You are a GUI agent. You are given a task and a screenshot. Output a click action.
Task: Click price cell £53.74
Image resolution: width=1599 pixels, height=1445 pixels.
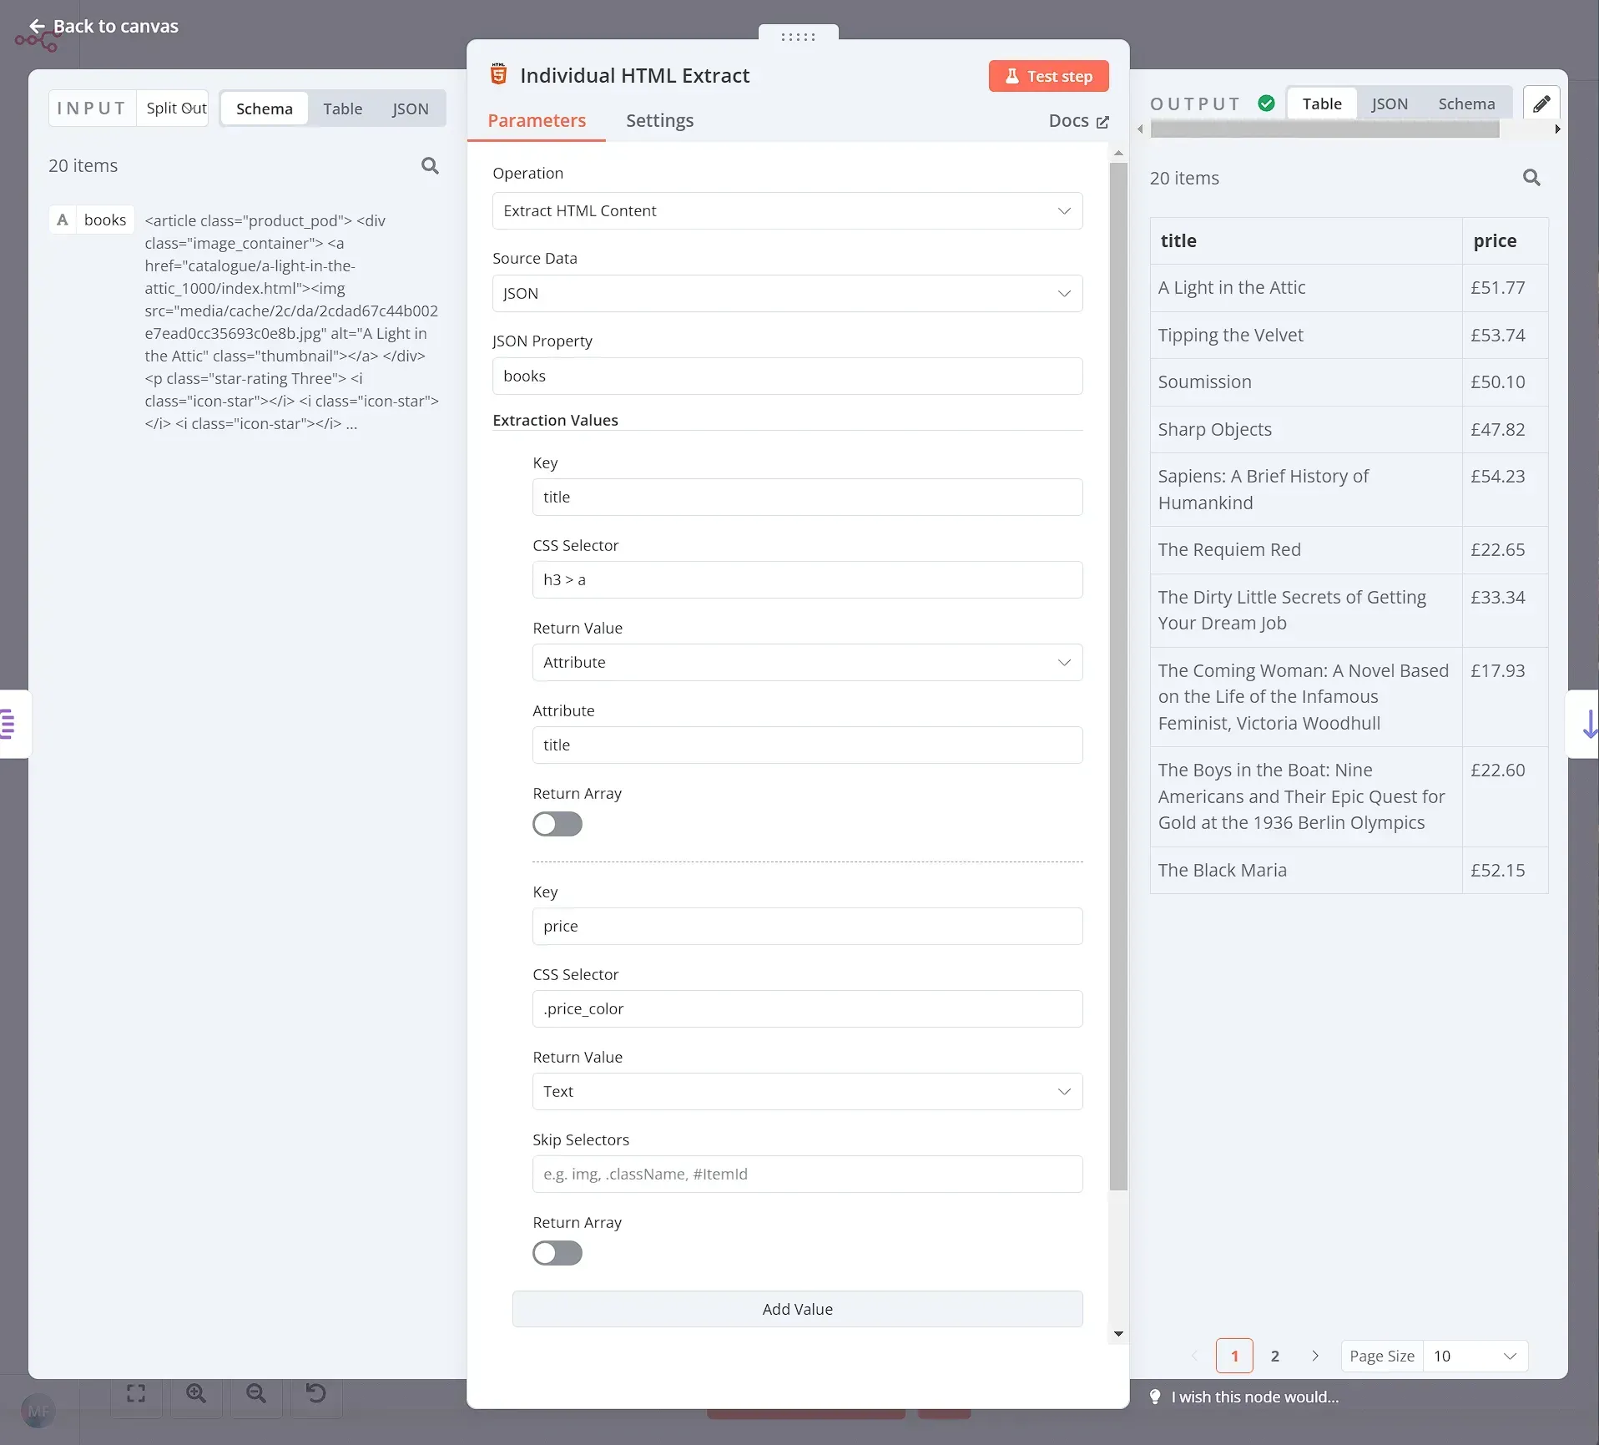click(1505, 336)
